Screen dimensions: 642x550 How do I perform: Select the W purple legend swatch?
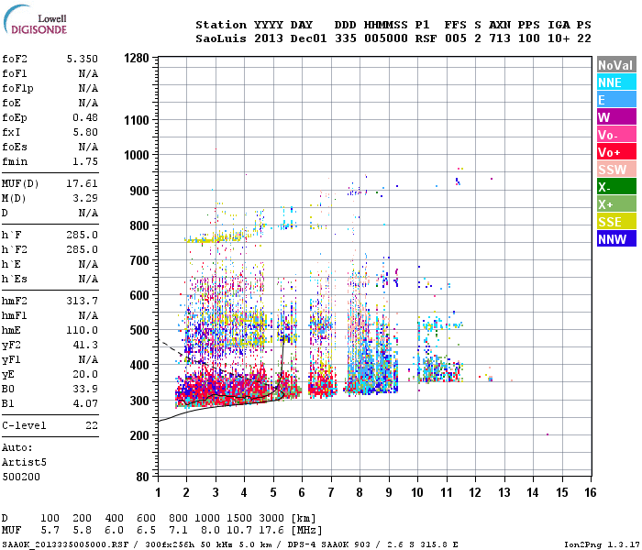[616, 117]
